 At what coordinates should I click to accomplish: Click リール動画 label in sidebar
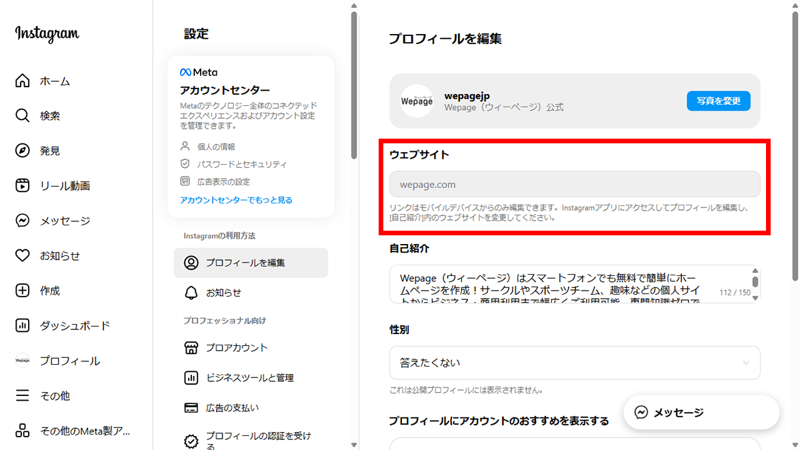point(65,186)
